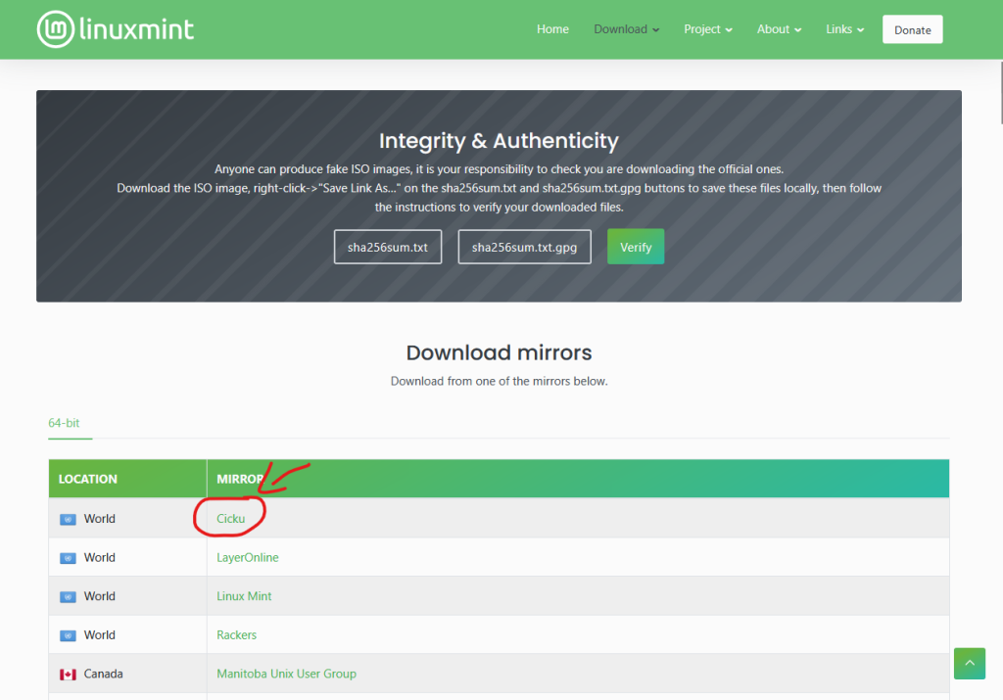Click the World cell in Rackers row
Image resolution: width=1003 pixels, height=700 pixels.
pos(128,634)
